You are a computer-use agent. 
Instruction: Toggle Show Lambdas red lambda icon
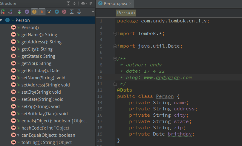coord(64,12)
